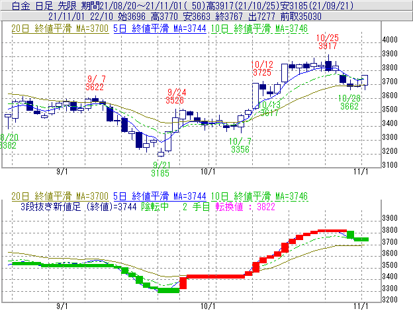Click the 転換値 : 3822 text
Viewport: 413px width, 315px height.
(245, 206)
